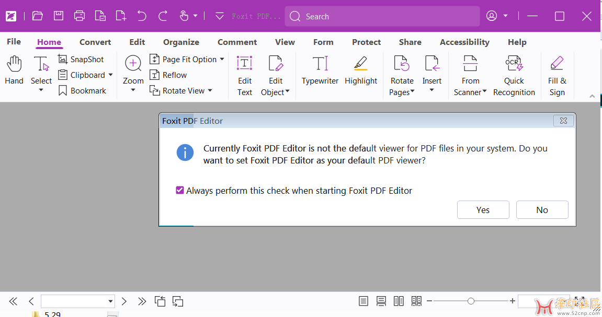Increase zoom with the plus button

click(512, 301)
